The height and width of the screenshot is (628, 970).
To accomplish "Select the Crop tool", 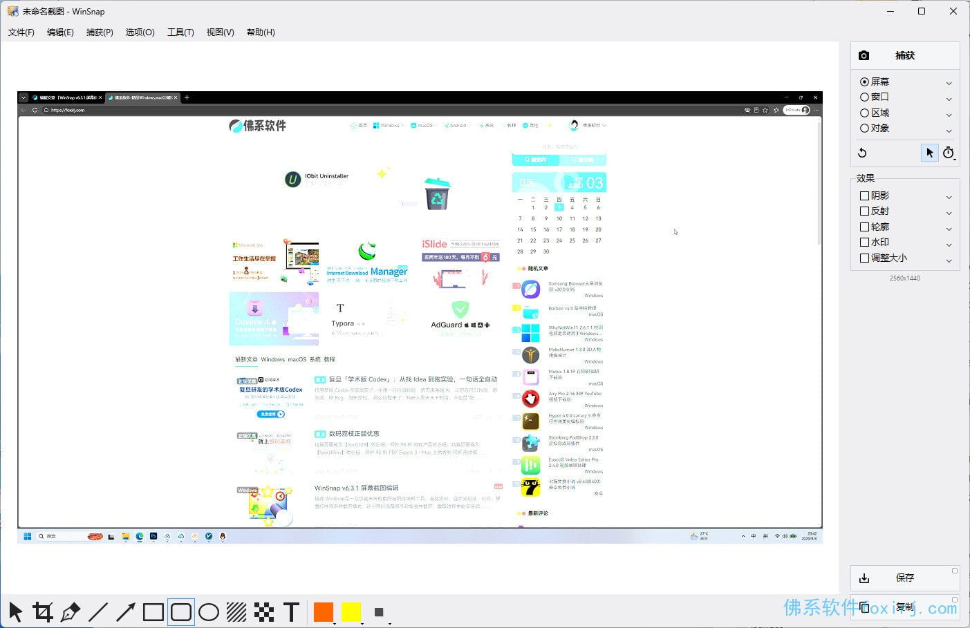I will tap(43, 612).
